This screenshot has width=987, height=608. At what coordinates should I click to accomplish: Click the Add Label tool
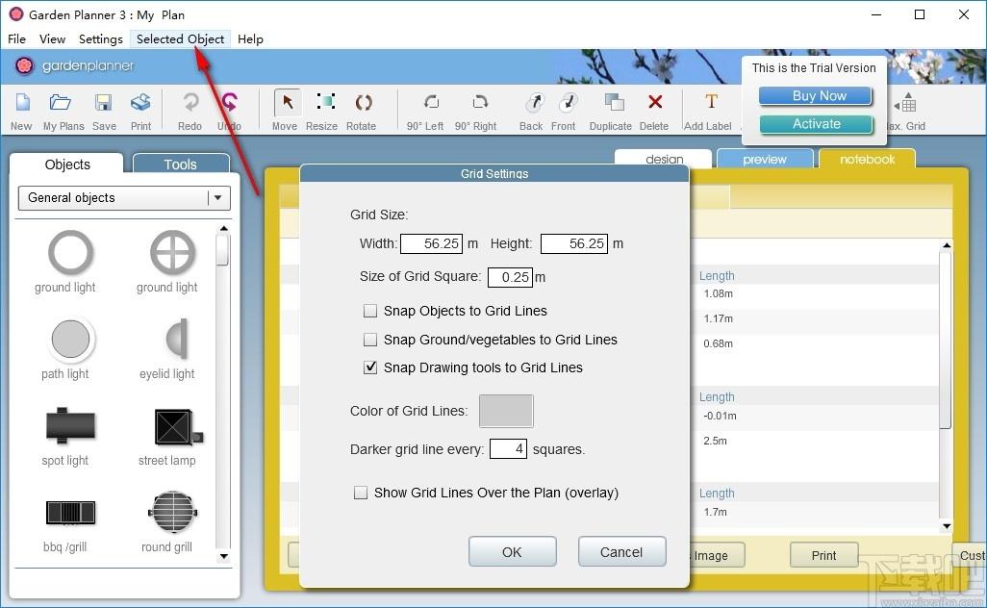click(x=711, y=101)
